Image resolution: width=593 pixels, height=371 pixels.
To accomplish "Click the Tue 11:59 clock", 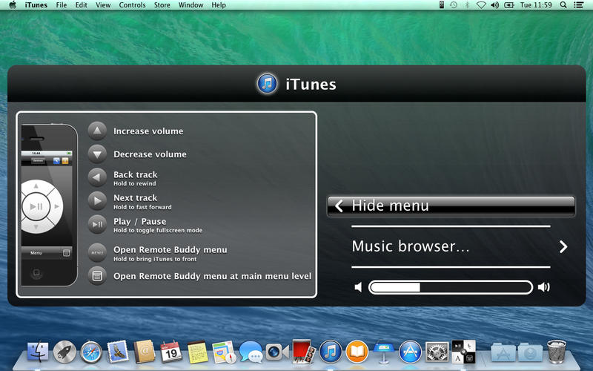I will [x=535, y=5].
